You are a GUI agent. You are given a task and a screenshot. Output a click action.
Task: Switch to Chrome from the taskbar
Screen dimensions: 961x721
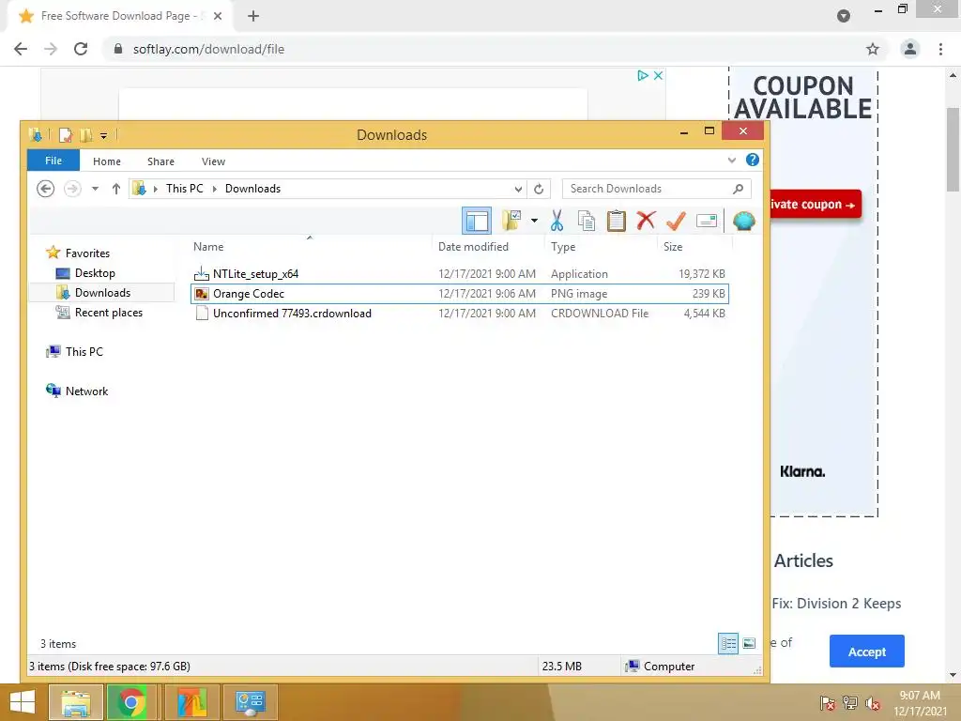pyautogui.click(x=130, y=702)
